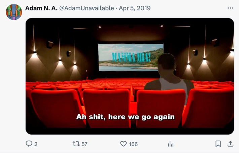Click the reply speech bubble icon

click(x=29, y=144)
